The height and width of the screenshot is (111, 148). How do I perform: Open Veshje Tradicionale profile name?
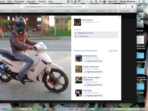point(91,67)
